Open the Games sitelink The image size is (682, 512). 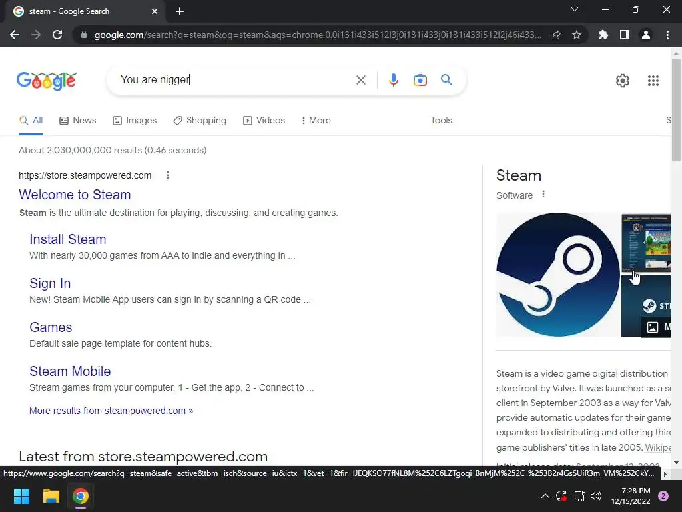pos(51,327)
